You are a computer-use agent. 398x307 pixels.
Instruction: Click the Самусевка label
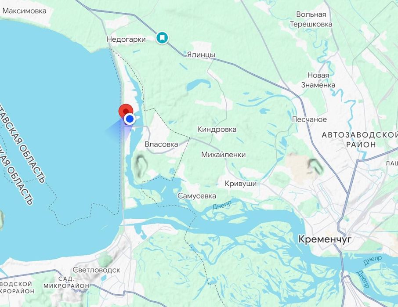tap(197, 196)
